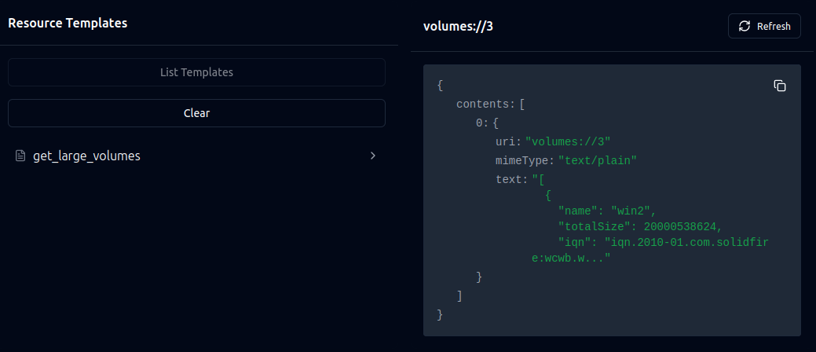Viewport: 816px width, 352px height.
Task: Click the Refresh button
Action: (764, 26)
